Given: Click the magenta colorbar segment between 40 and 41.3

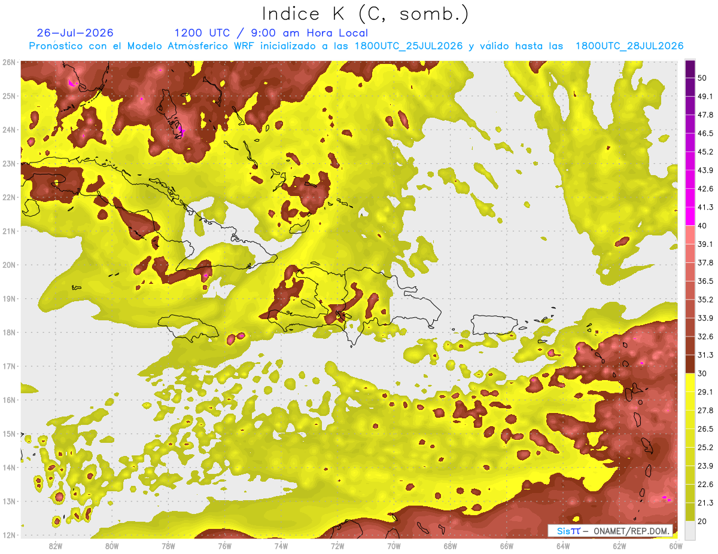Looking at the screenshot, I should click(690, 216).
